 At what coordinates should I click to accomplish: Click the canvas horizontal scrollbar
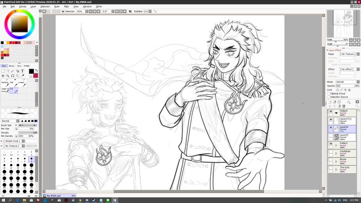point(188,191)
